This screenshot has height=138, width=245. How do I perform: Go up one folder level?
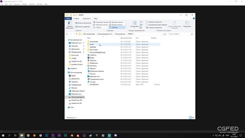[x=77, y=34]
